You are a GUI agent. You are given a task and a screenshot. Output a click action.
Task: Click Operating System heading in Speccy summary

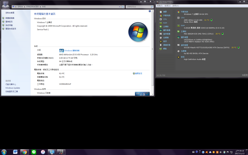coord(184,12)
